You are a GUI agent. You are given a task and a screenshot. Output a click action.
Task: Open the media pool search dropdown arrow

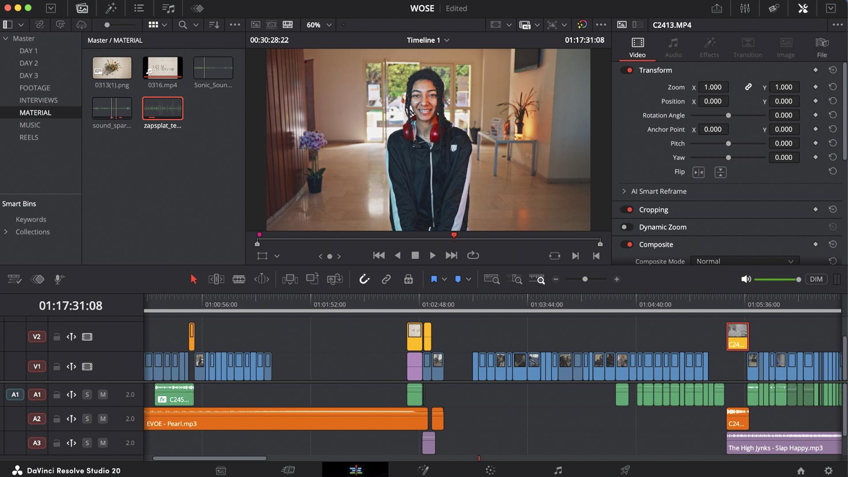pos(196,25)
